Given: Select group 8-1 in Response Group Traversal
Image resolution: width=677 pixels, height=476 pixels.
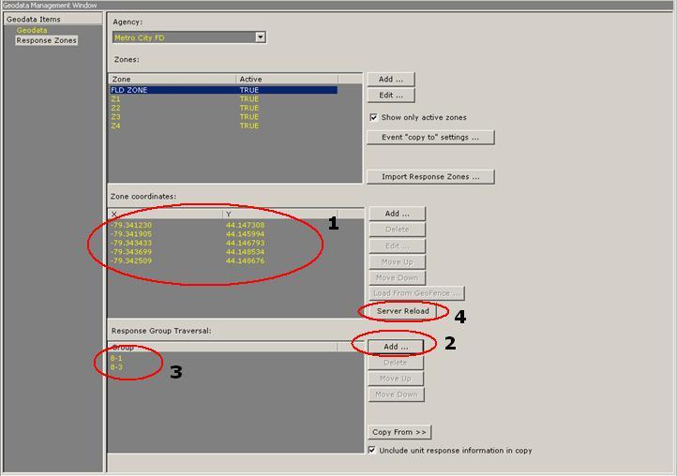Looking at the screenshot, I should pos(116,358).
